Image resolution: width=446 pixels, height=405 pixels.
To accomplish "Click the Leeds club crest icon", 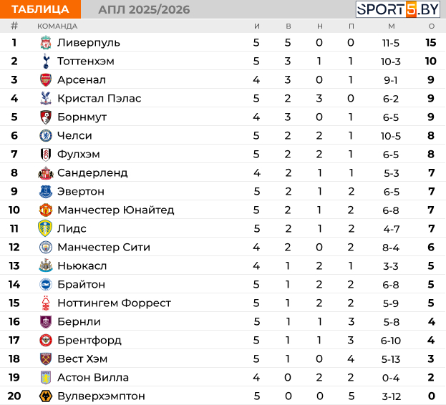I will 45,228.
